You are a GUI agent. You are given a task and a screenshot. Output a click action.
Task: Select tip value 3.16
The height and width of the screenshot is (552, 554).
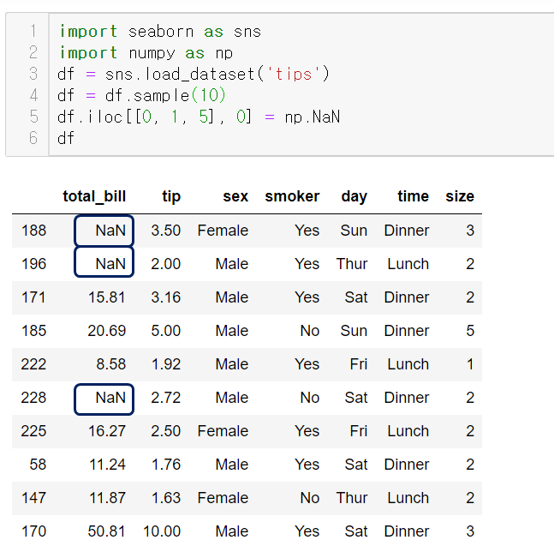coord(166,297)
